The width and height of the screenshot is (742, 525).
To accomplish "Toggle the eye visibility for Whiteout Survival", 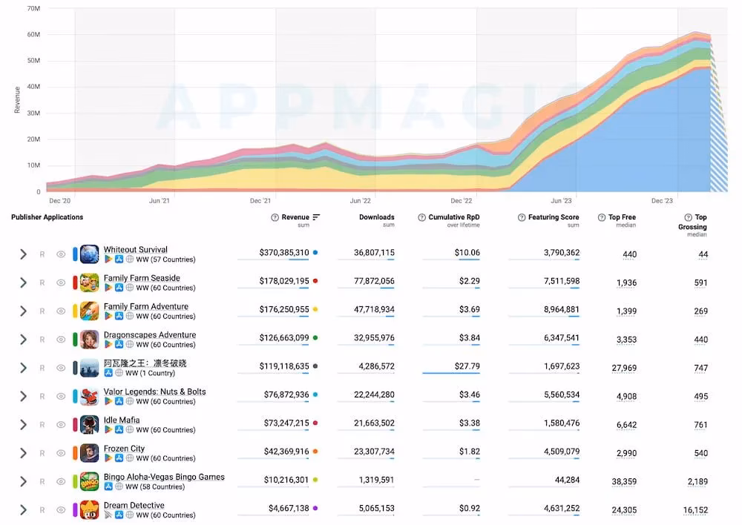I will coord(61,254).
